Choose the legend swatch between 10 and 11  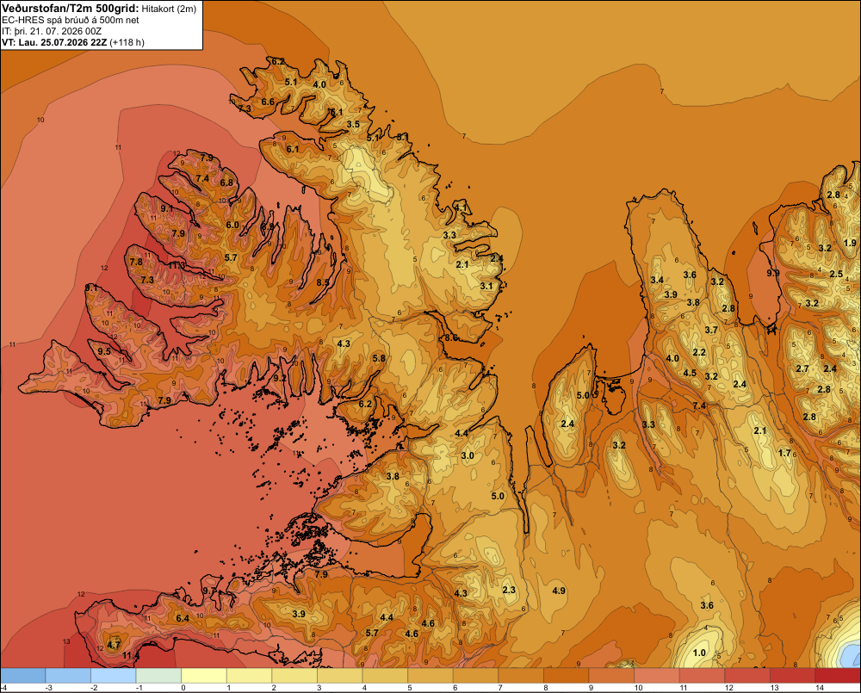[x=657, y=676]
